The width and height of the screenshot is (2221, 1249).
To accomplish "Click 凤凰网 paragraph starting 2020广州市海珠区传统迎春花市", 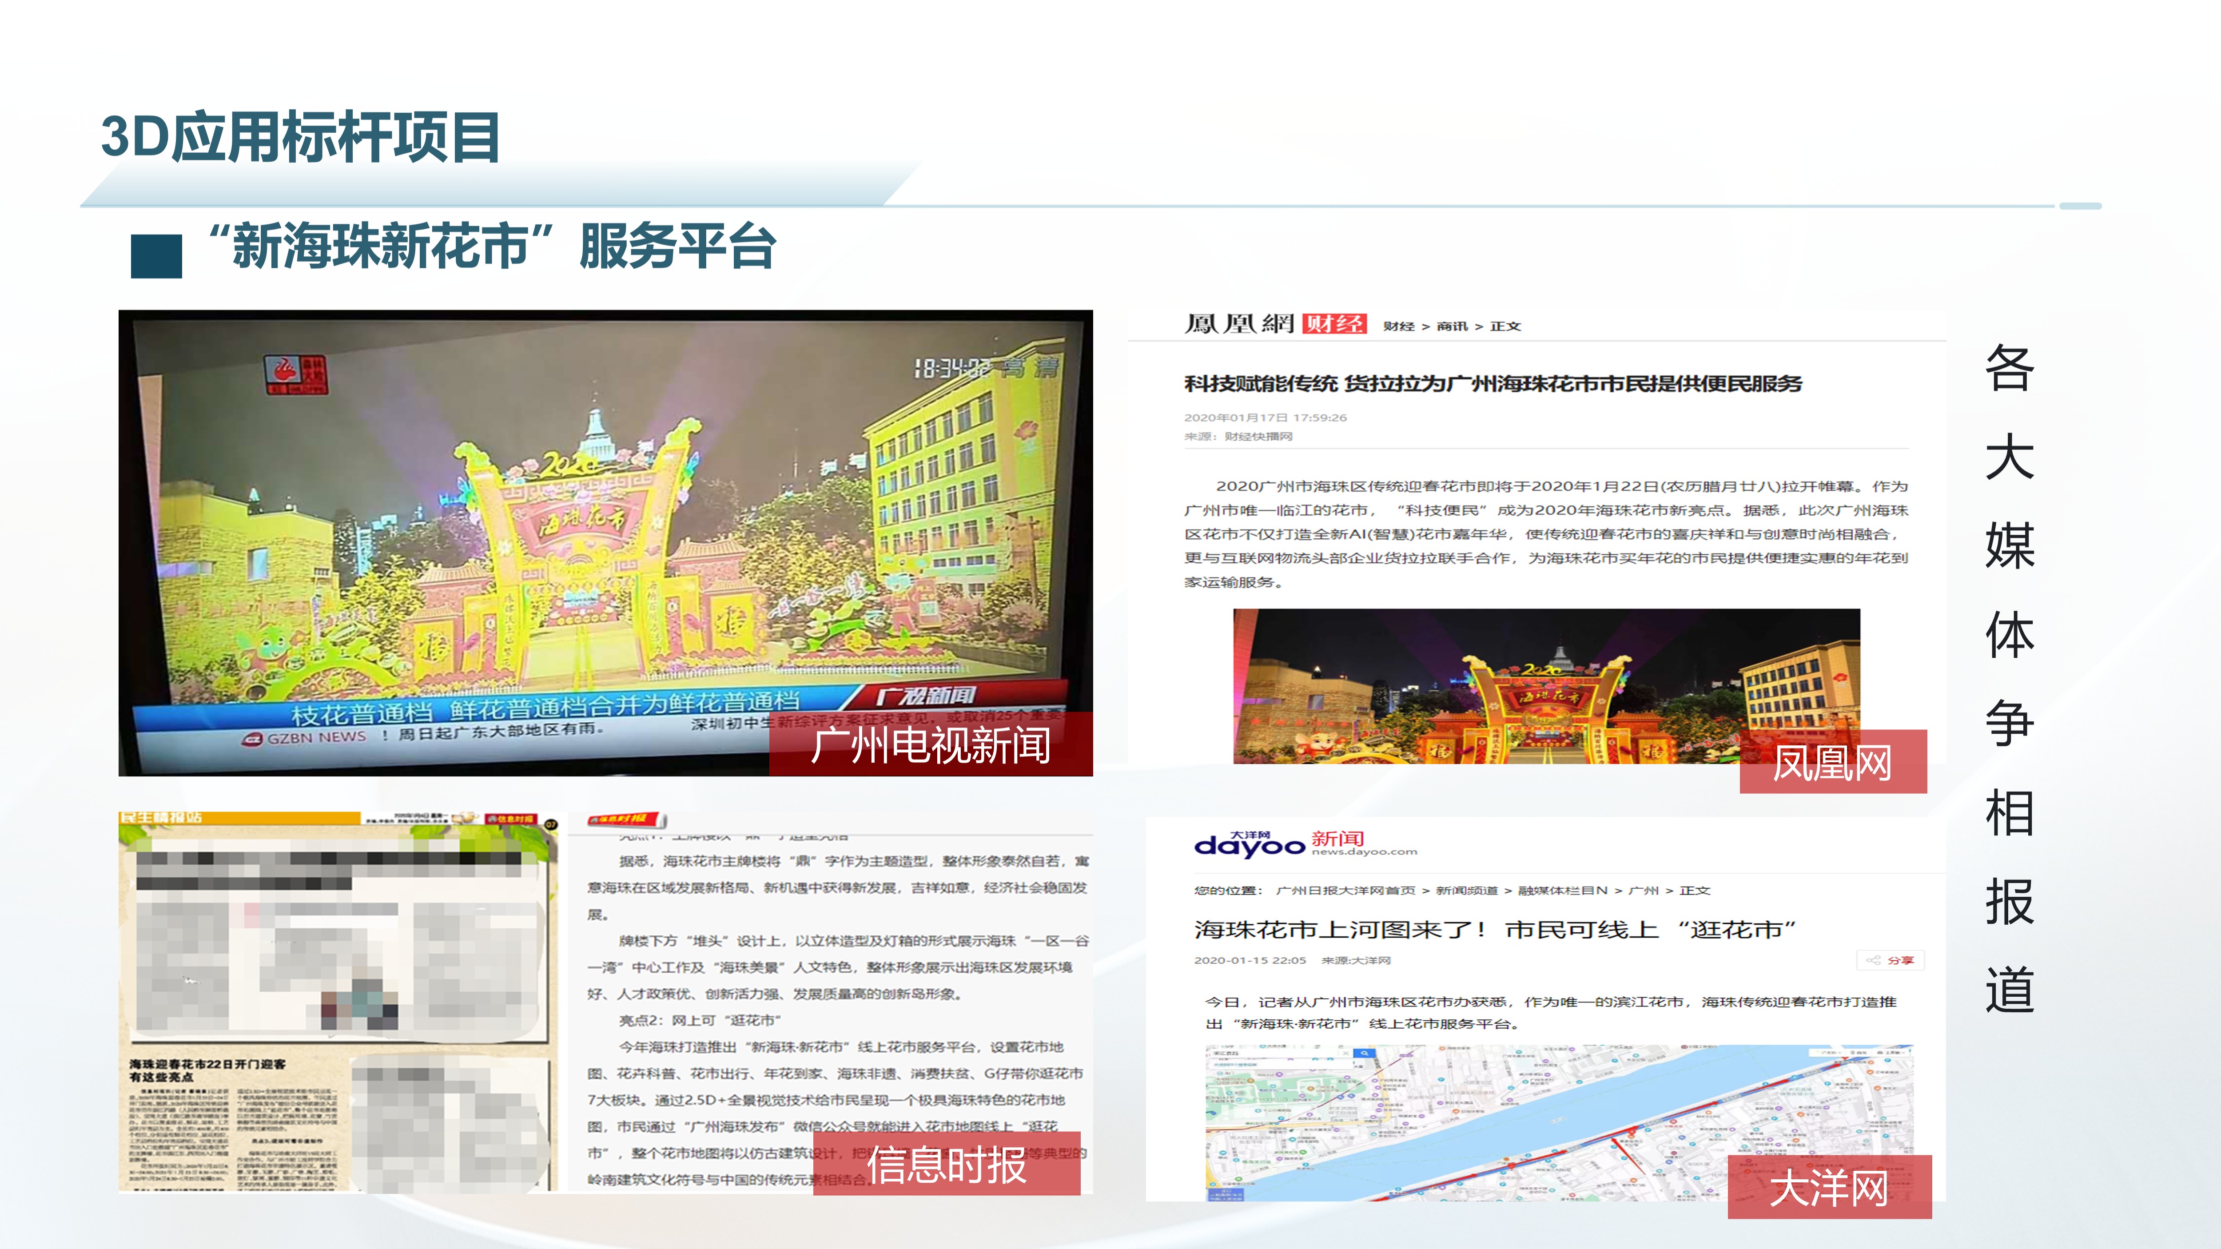I will click(x=1546, y=533).
